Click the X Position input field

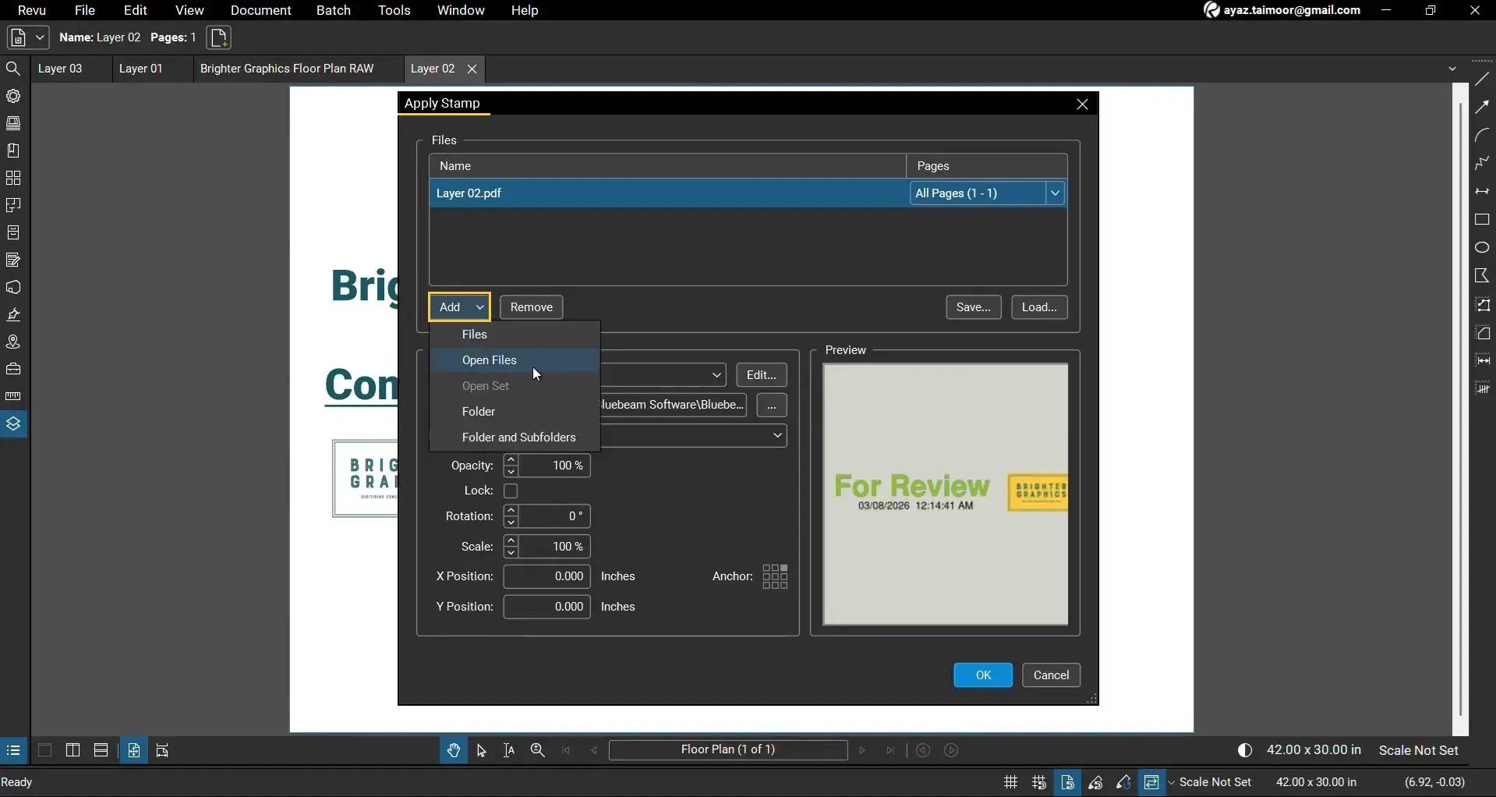[x=546, y=576]
